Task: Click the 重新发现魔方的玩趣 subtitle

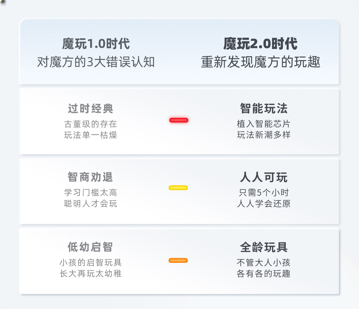Action: tap(261, 62)
